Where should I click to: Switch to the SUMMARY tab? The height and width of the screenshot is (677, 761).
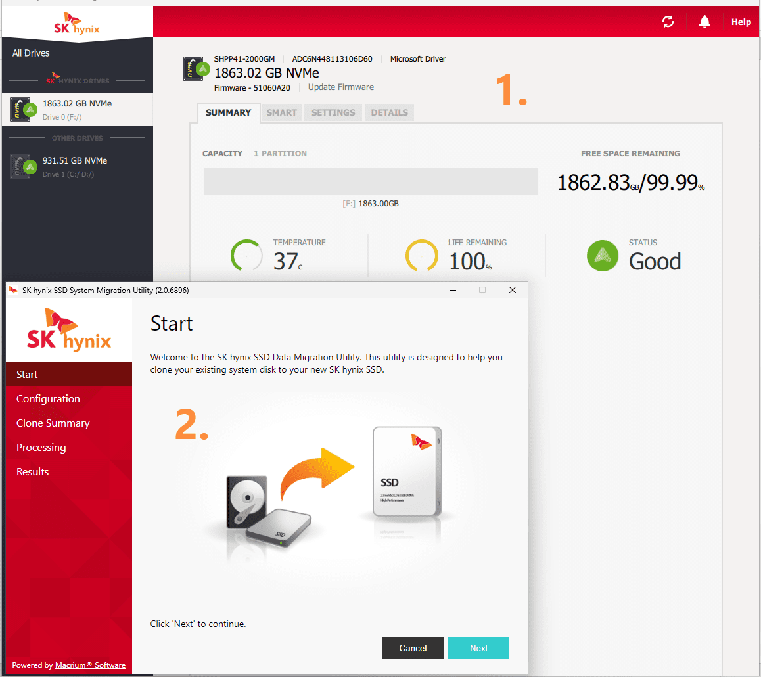(x=228, y=112)
